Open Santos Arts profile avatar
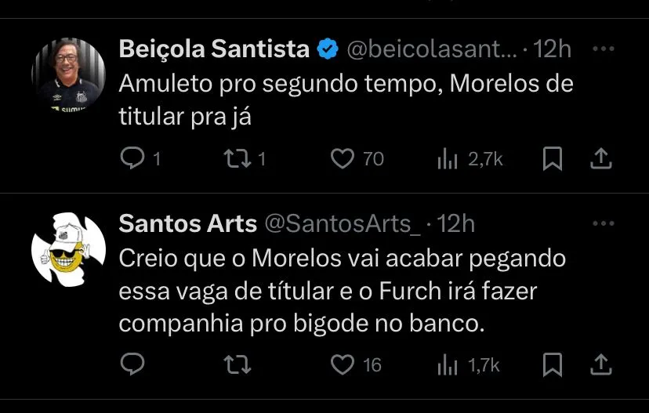 68,249
